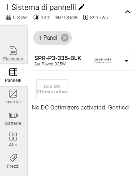This screenshot has width=139, height=176.
Task: Click the panel model dropdown arrow
Action: coord(126,61)
